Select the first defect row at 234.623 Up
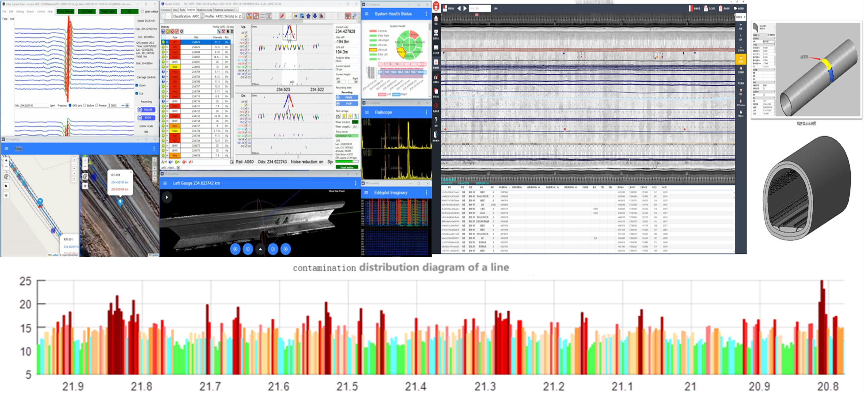The width and height of the screenshot is (864, 393). (x=196, y=42)
